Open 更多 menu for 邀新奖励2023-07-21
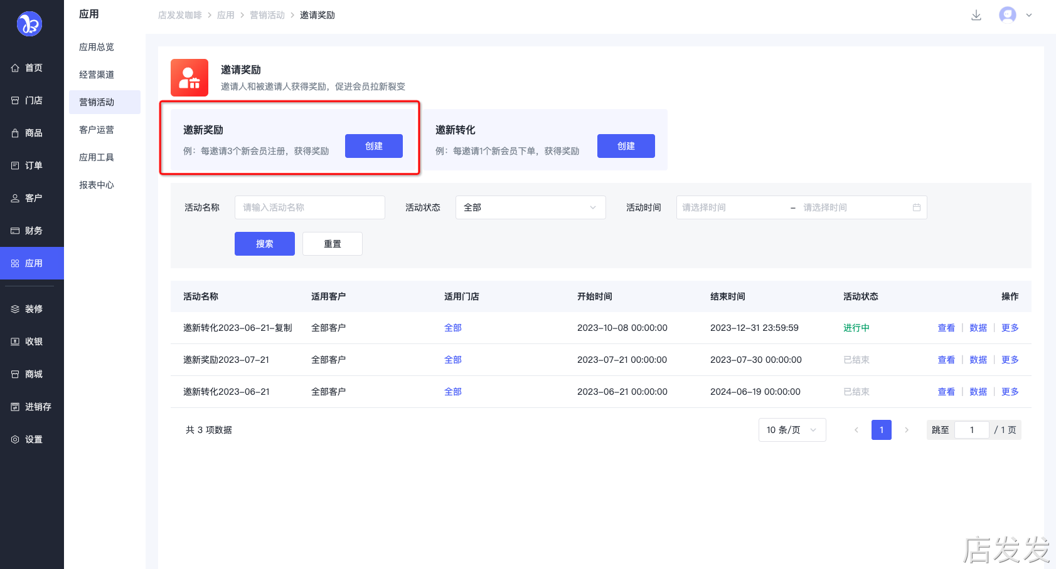Viewport: 1056px width, 569px height. pos(1010,360)
